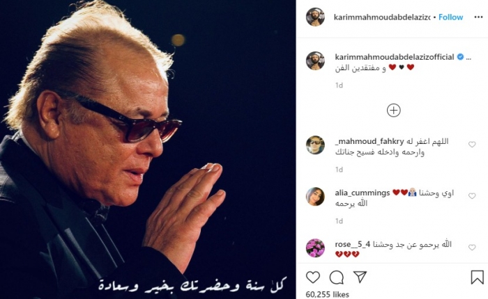Open the three-dots more options menu
The height and width of the screenshot is (299, 488).
tap(478, 17)
